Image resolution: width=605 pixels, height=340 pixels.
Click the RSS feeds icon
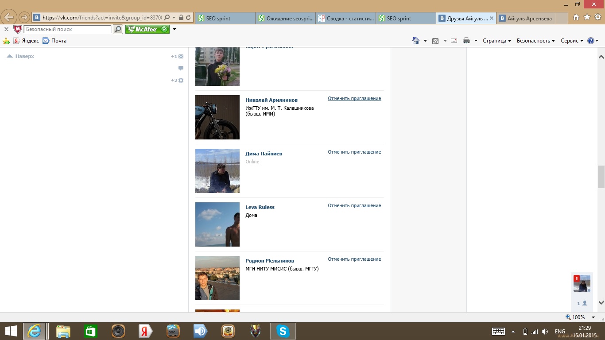pyautogui.click(x=435, y=41)
